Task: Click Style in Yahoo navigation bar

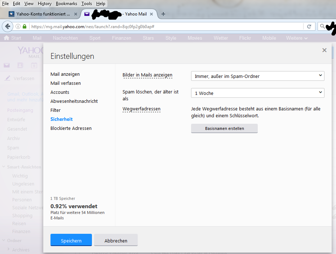Action: [171, 38]
